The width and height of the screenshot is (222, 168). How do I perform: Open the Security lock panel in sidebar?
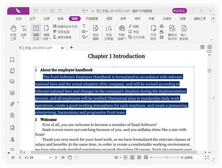tap(12, 115)
